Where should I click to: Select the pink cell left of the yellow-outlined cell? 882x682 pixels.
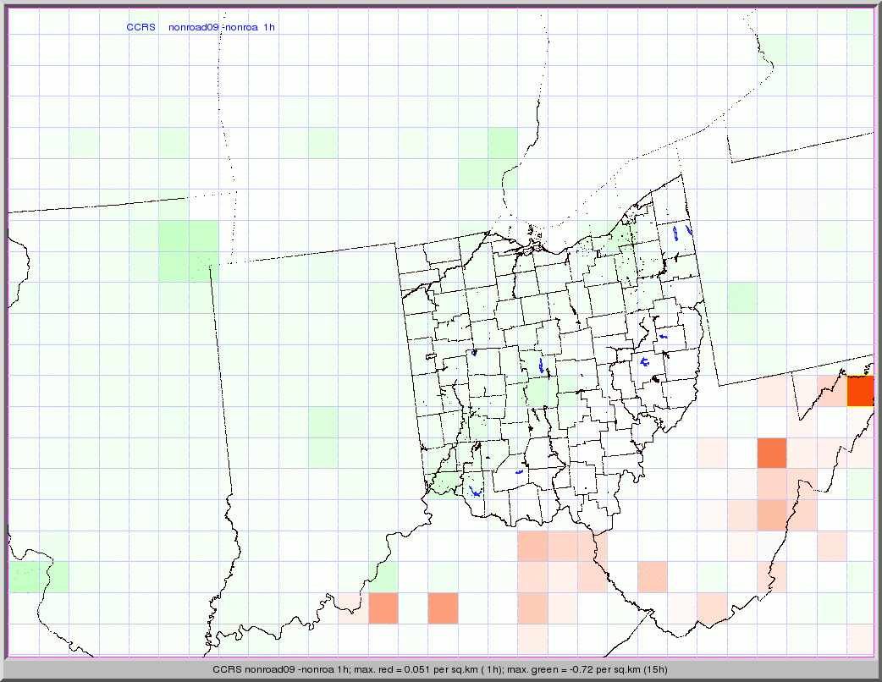coord(830,392)
